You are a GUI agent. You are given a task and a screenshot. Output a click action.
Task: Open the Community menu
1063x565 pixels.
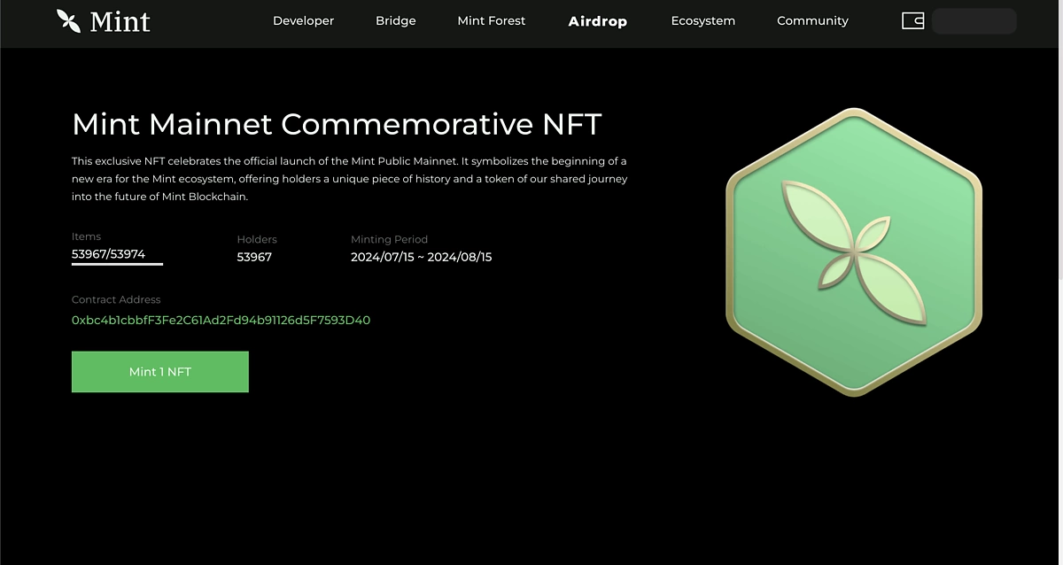coord(812,20)
